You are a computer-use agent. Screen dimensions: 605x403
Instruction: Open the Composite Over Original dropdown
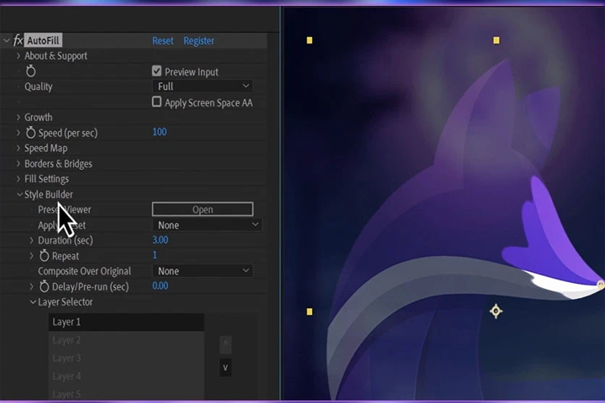pos(203,270)
